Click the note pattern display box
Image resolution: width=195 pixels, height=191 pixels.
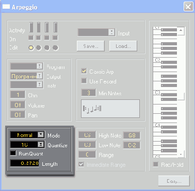pos(110,109)
